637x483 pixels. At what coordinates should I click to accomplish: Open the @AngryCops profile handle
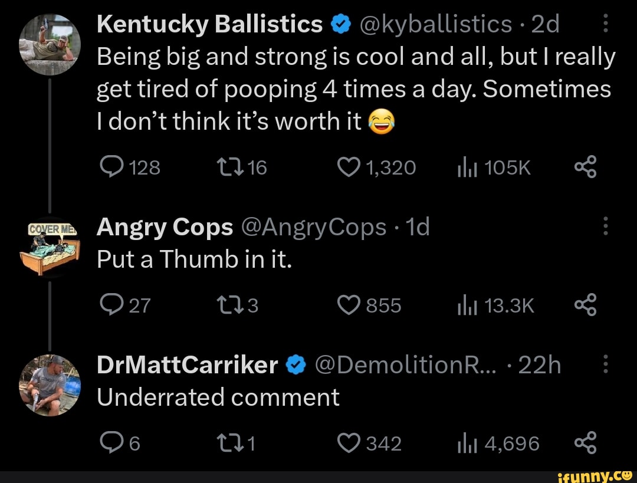click(x=314, y=227)
